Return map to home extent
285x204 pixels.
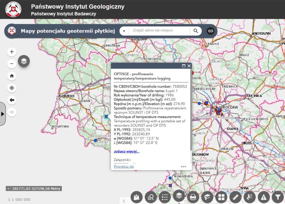[x=12, y=76]
